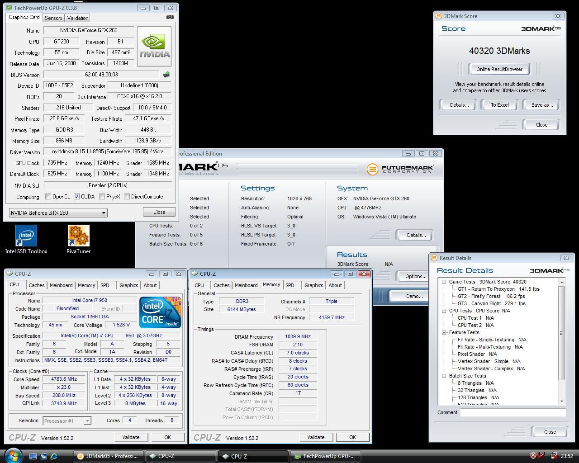579x463 pixels.
Task: Switch to the Sensors tab in GPU-Z
Action: (53, 18)
